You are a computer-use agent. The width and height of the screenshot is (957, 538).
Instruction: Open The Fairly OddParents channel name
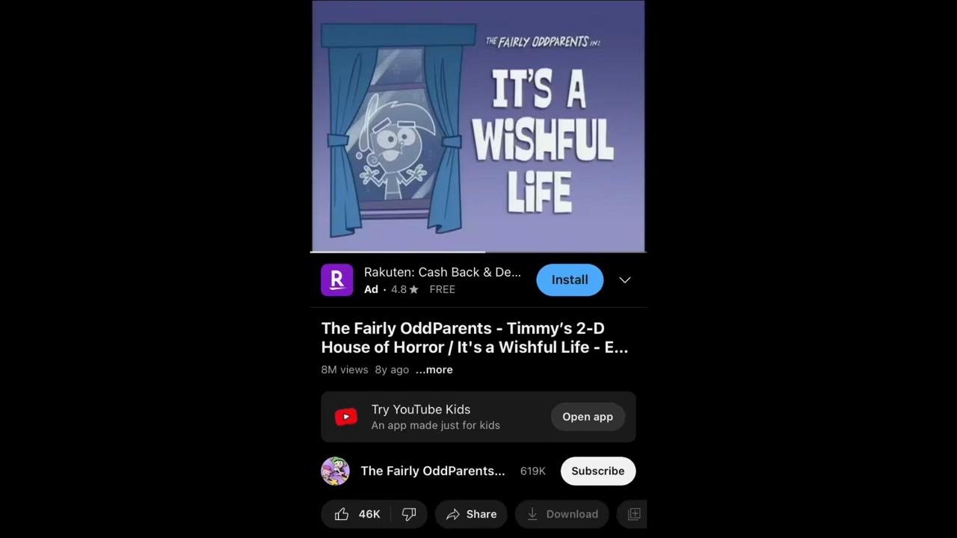pos(433,471)
